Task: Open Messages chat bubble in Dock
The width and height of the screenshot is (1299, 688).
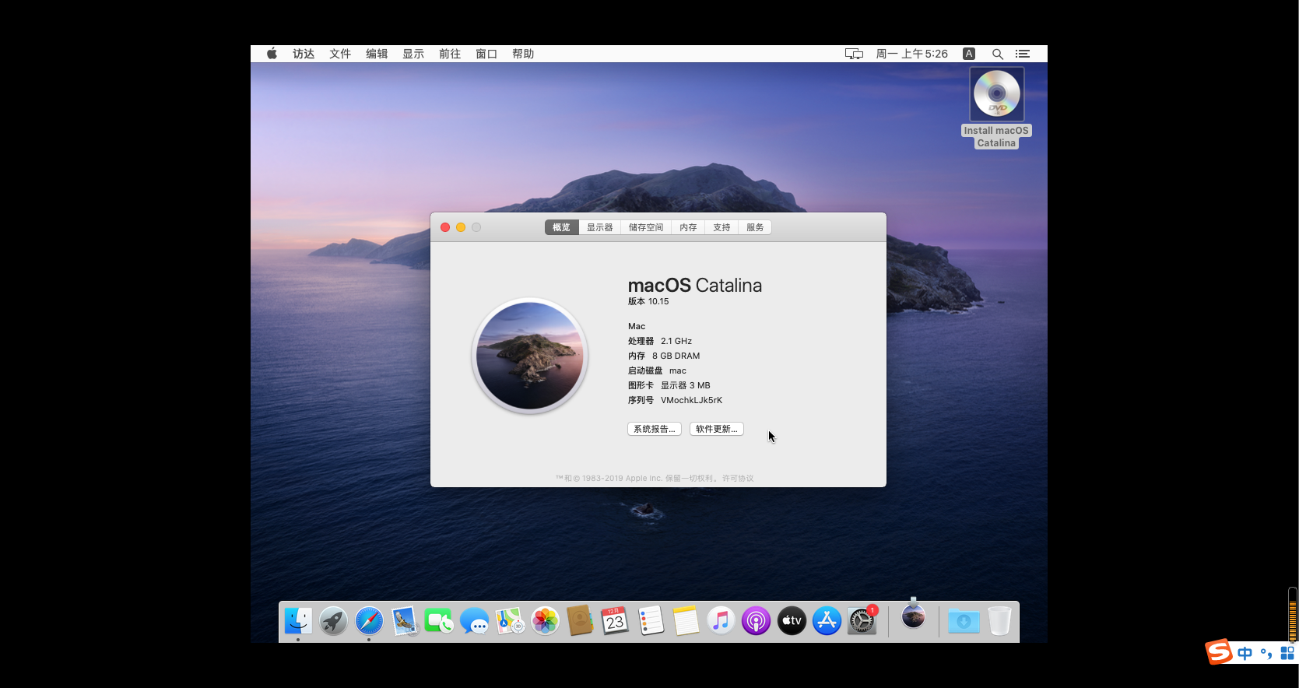Action: pos(475,621)
